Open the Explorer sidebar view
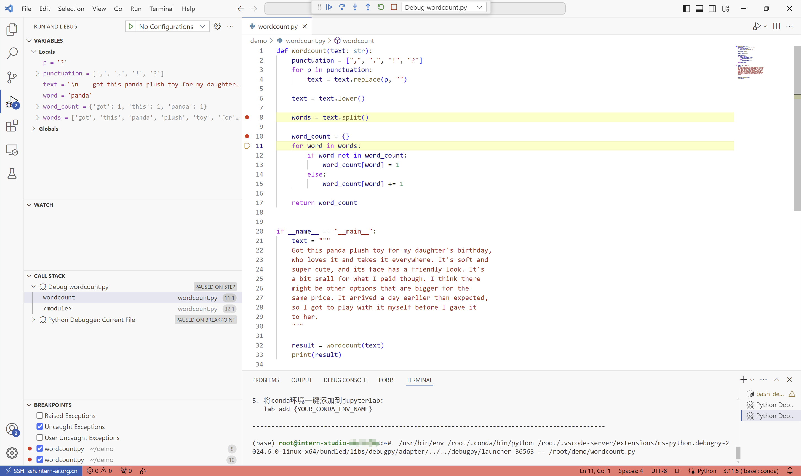801x476 pixels. point(12,29)
